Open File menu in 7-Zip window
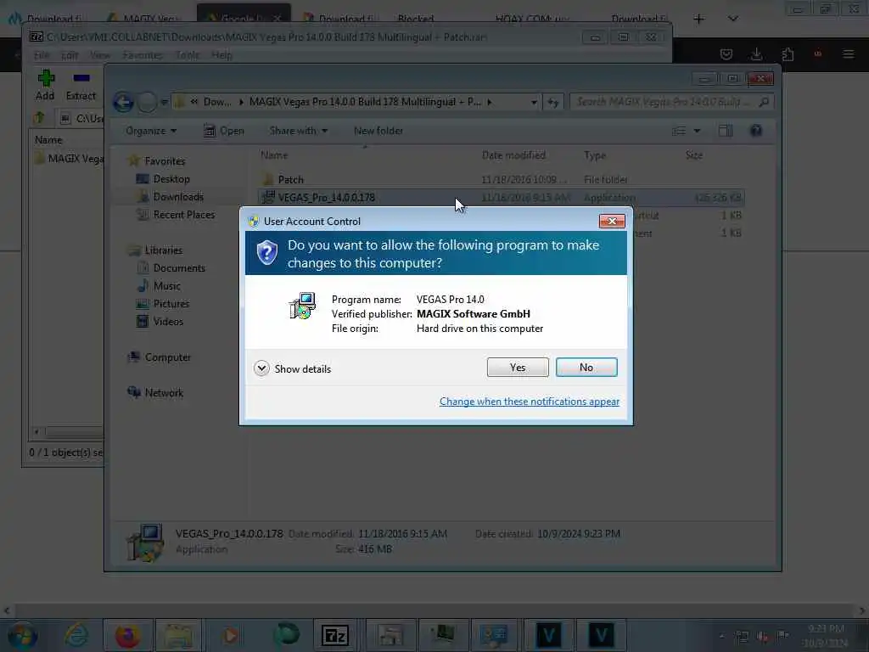The height and width of the screenshot is (652, 869). tap(42, 55)
